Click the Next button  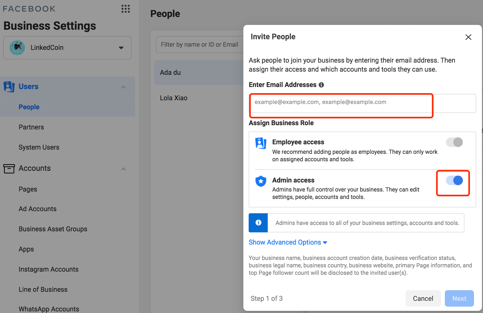tap(459, 298)
